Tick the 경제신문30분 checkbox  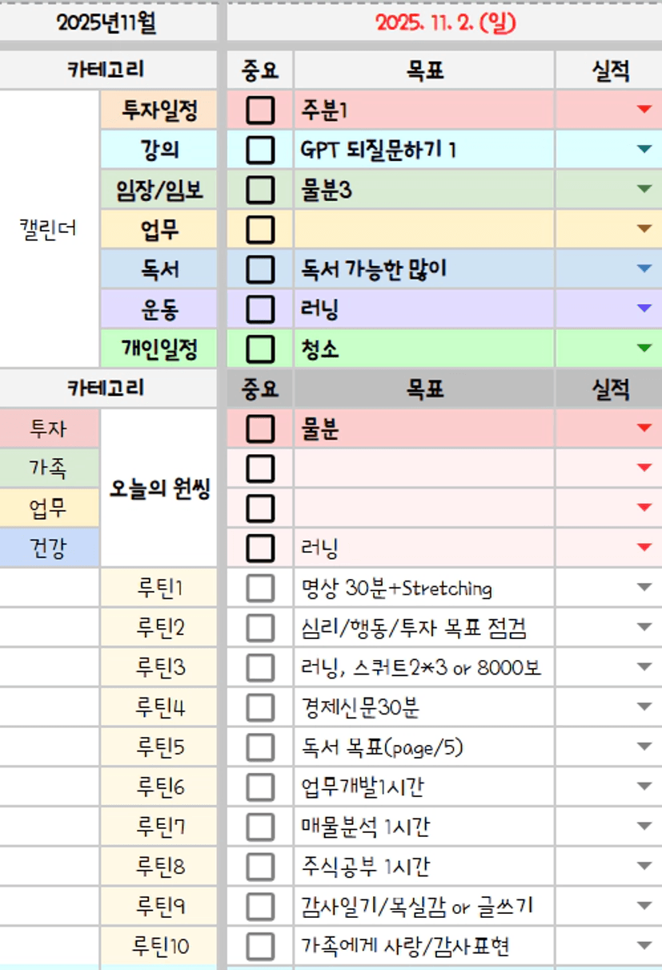coord(260,708)
